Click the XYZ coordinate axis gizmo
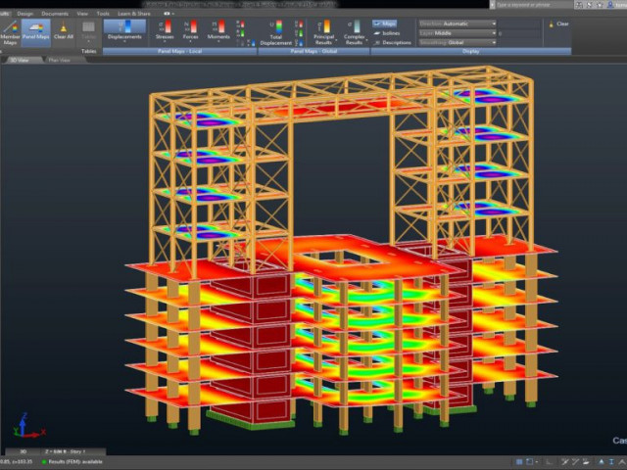This screenshot has width=627, height=470. (x=28, y=427)
